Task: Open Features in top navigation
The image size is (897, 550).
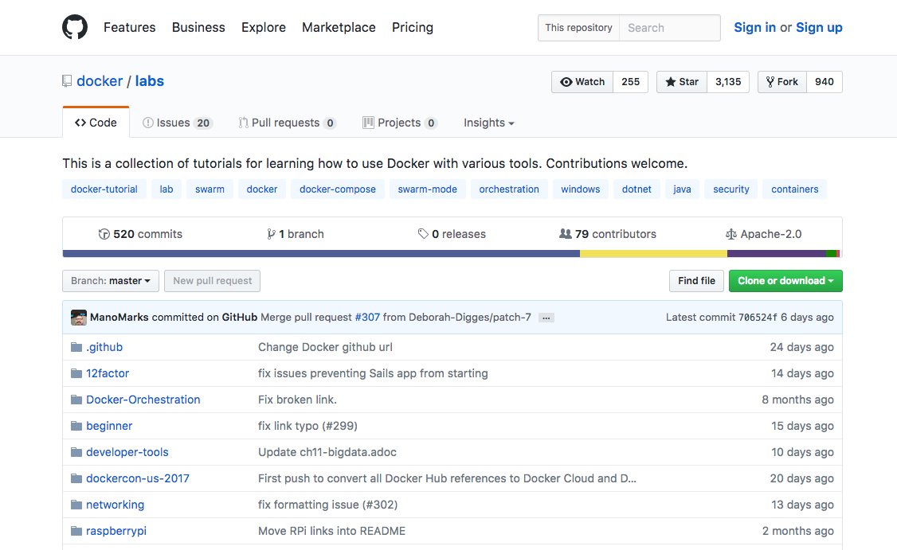Action: tap(129, 27)
